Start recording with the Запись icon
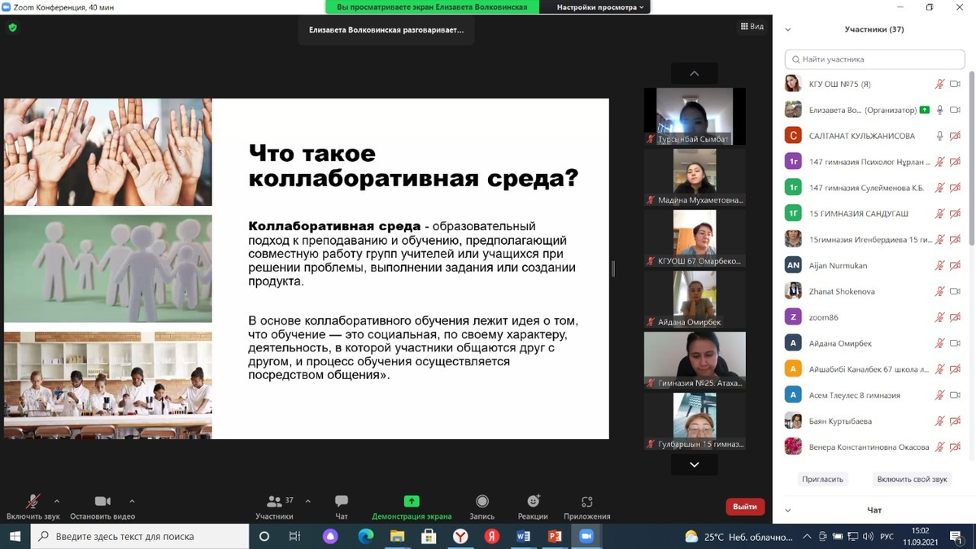Image resolution: width=976 pixels, height=549 pixels. pos(482,502)
